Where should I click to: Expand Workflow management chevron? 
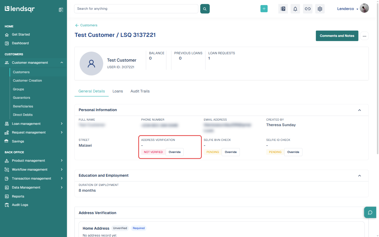[x=62, y=170]
